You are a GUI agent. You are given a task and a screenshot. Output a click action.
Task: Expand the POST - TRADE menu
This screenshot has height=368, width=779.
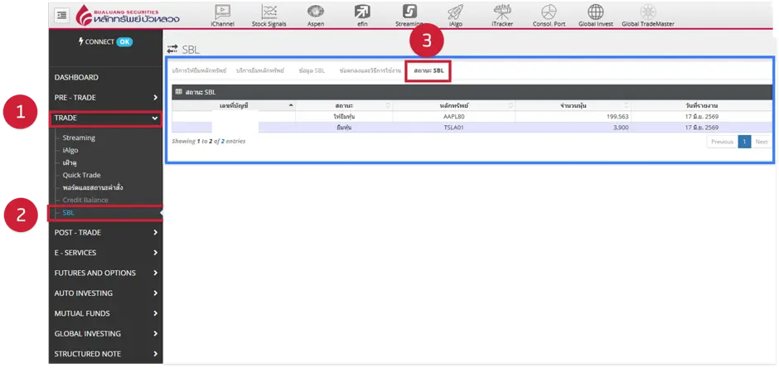pos(106,232)
